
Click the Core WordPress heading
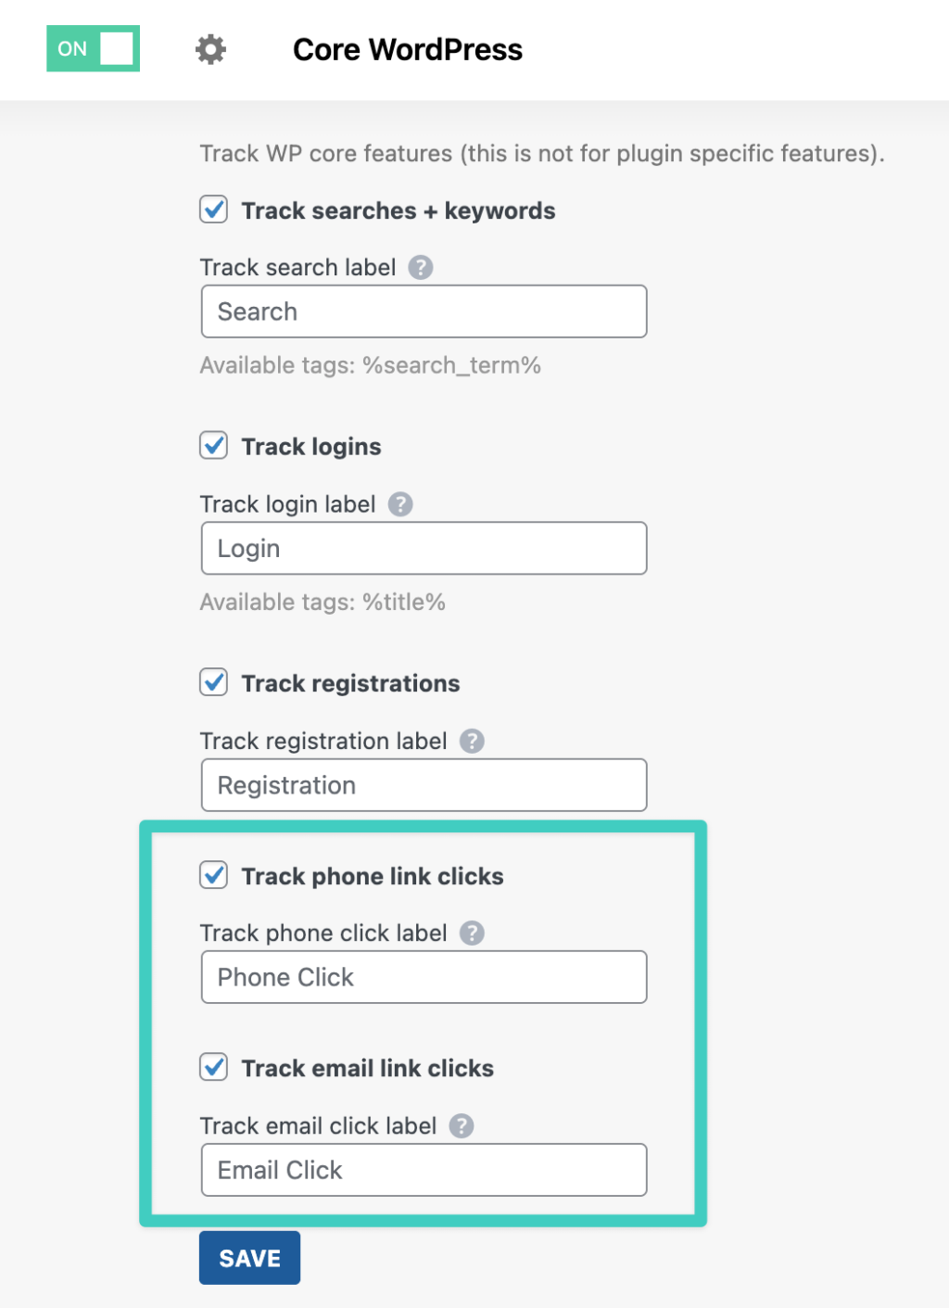(x=407, y=49)
